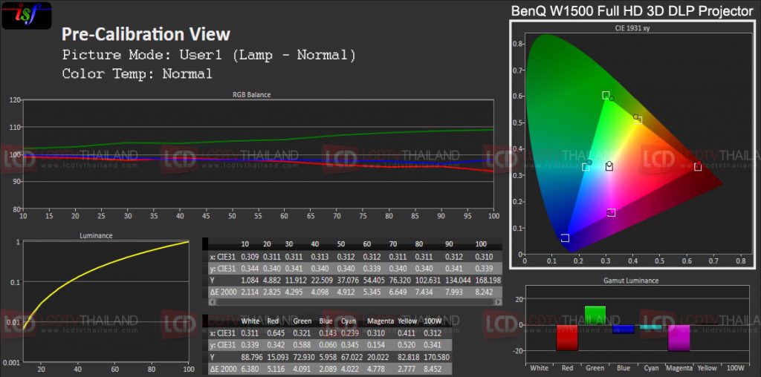Viewport: 761px width, 377px height.
Task: Click the ΔE 2000 value 5.345 cell
Action: coord(374,292)
